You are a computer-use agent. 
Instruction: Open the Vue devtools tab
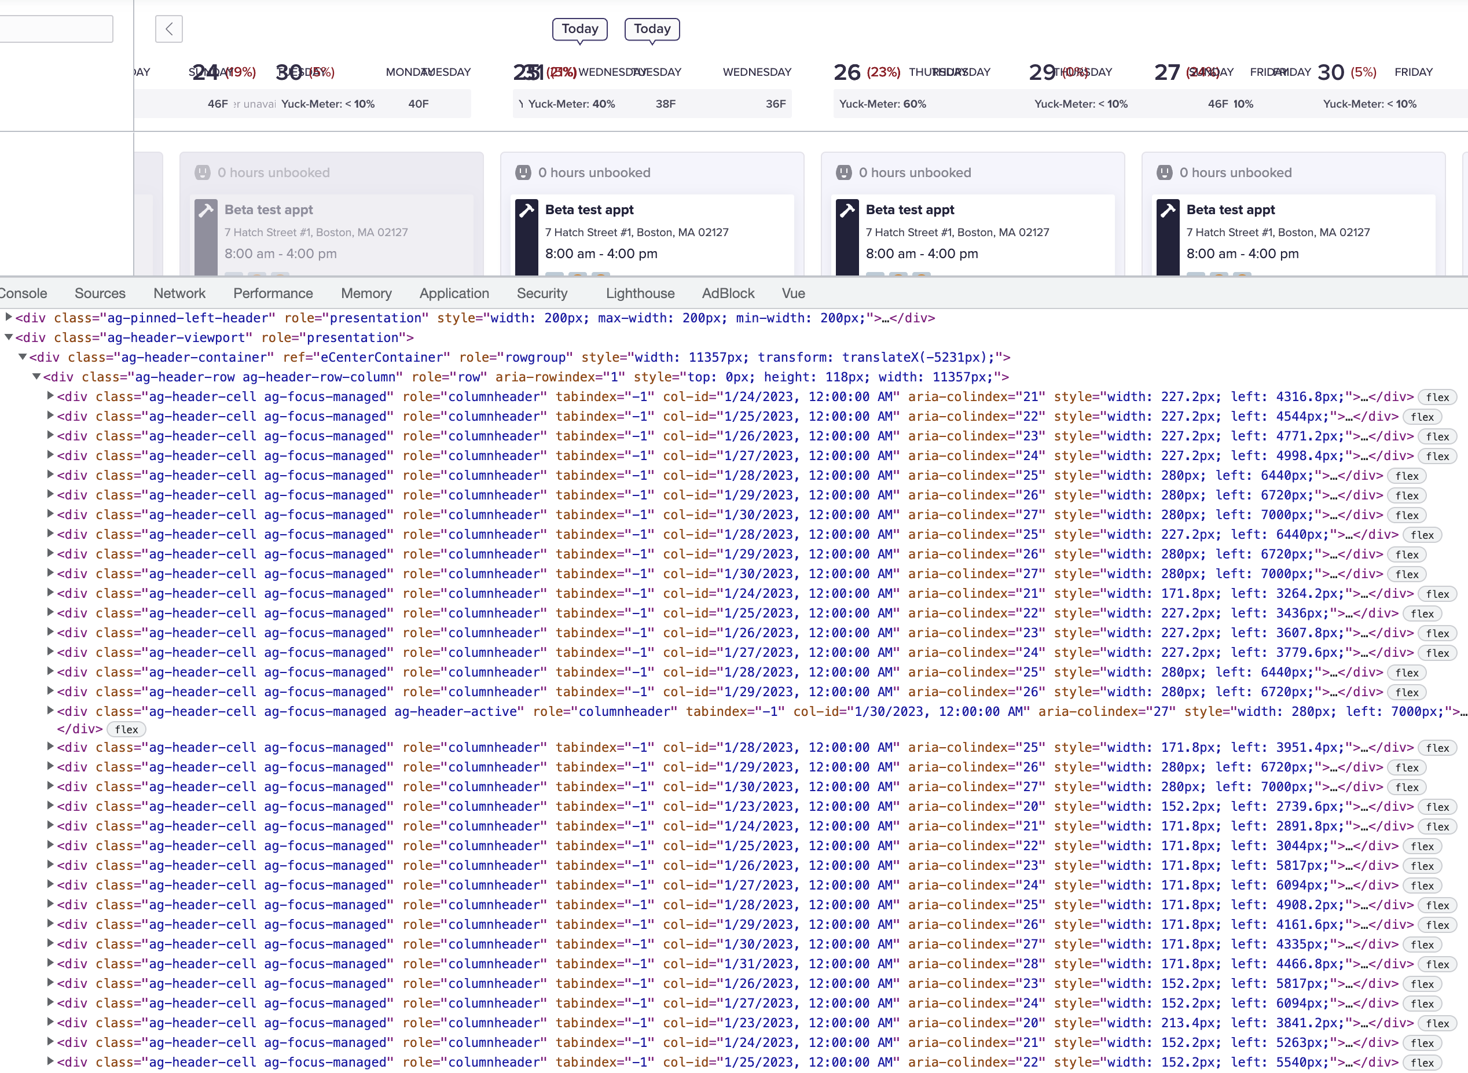(x=793, y=293)
